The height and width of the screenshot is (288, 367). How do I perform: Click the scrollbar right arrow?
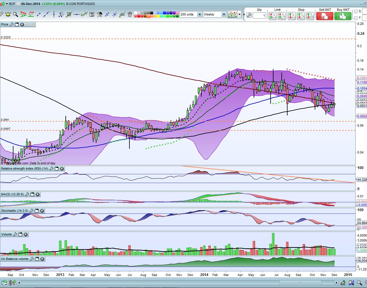[x=336, y=283]
